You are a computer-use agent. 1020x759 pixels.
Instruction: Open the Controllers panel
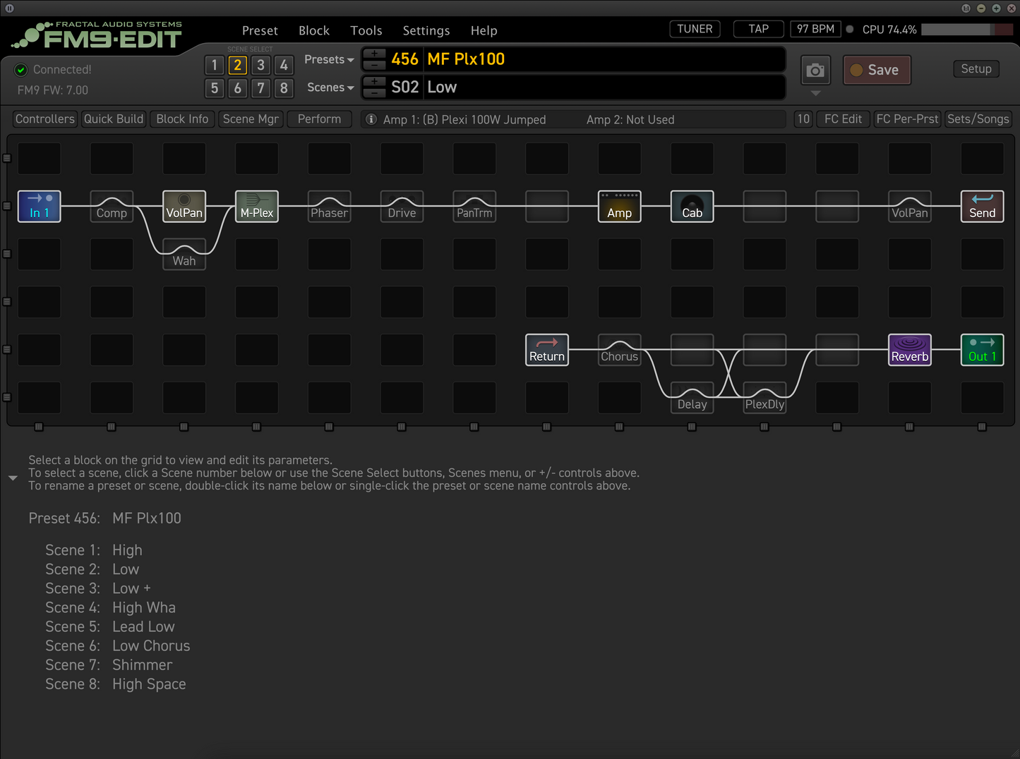45,119
